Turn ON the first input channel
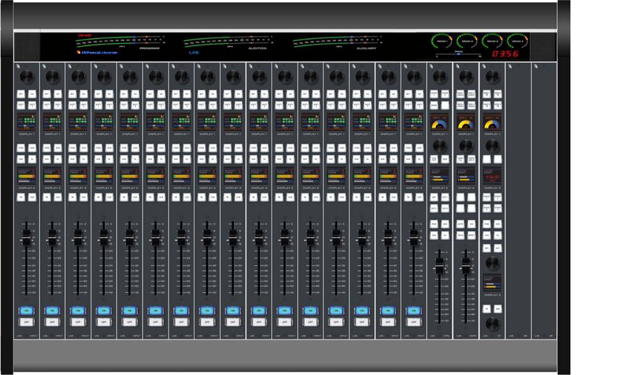Viewport: 631px width, 375px height. [27, 310]
